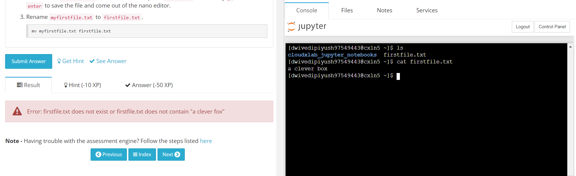Click the terminal prompt cursor
576x176 pixels.
pos(398,76)
